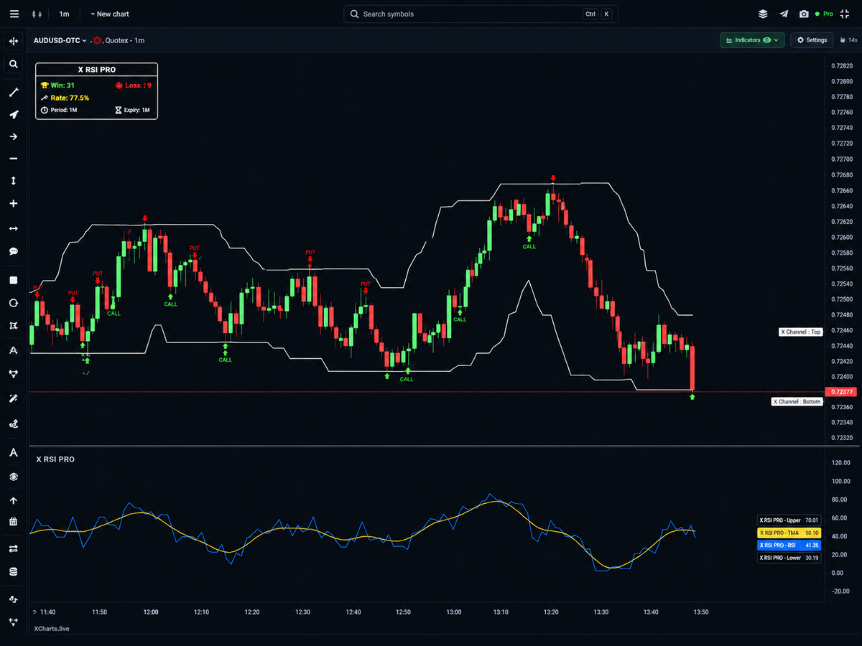This screenshot has width=862, height=646.
Task: Click the up arrow tool icon
Action: (13, 500)
